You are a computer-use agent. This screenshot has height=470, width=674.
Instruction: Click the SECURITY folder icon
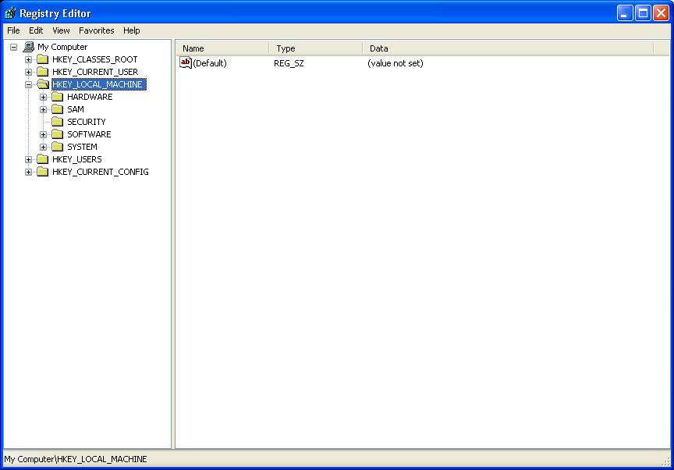point(58,122)
